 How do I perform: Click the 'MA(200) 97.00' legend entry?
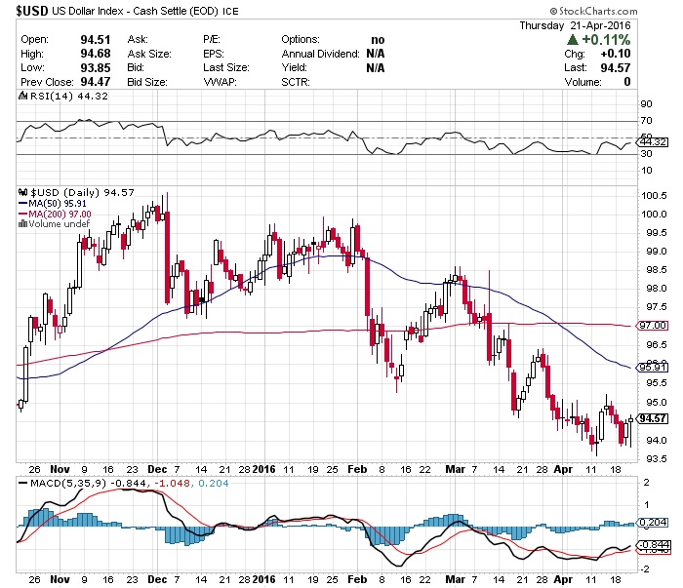pyautogui.click(x=60, y=215)
